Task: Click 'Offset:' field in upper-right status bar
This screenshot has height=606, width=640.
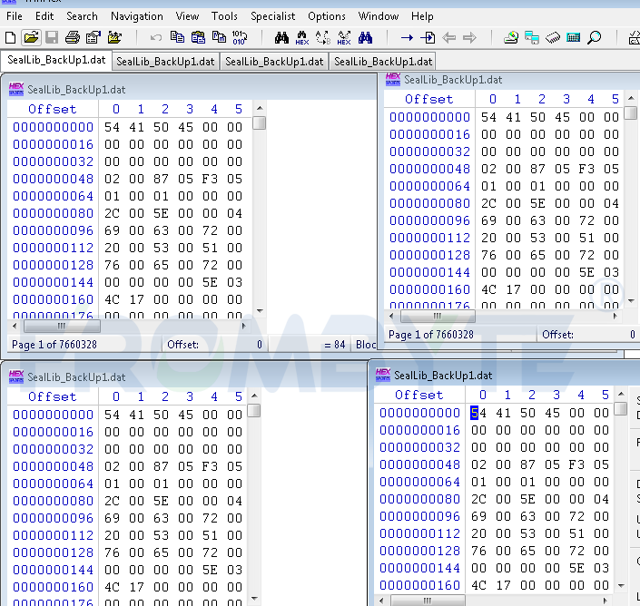Action: pyautogui.click(x=586, y=335)
